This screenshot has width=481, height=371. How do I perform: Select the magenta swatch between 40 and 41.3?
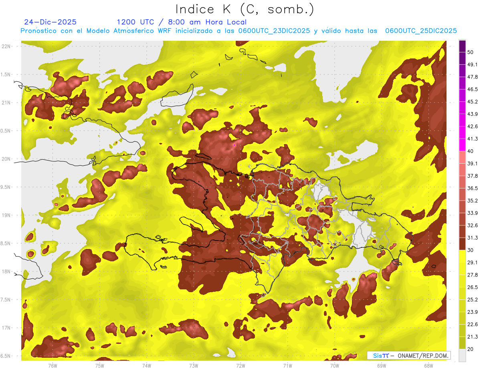(462, 145)
